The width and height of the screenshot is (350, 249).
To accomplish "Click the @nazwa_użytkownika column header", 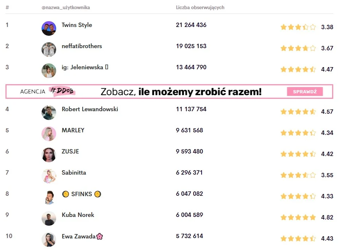I will (66, 7).
